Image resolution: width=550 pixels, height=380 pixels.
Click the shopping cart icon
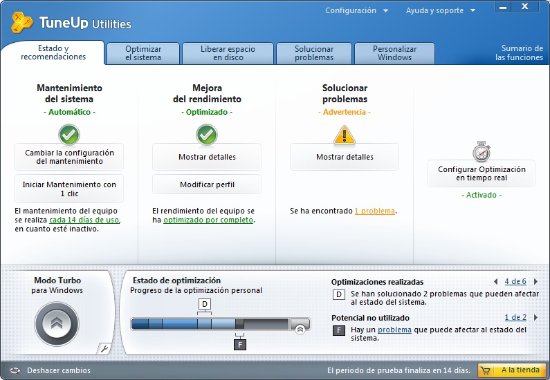[486, 370]
